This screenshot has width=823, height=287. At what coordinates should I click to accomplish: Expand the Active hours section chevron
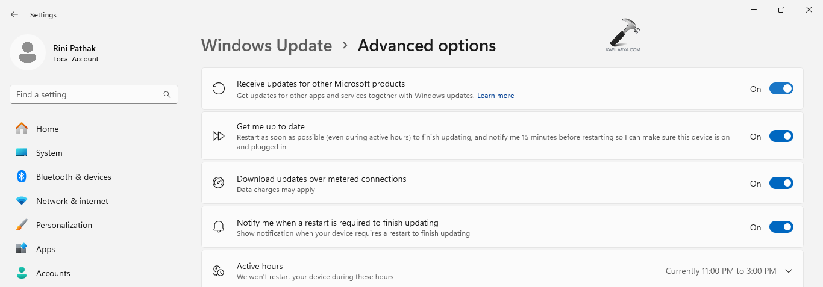tap(789, 271)
